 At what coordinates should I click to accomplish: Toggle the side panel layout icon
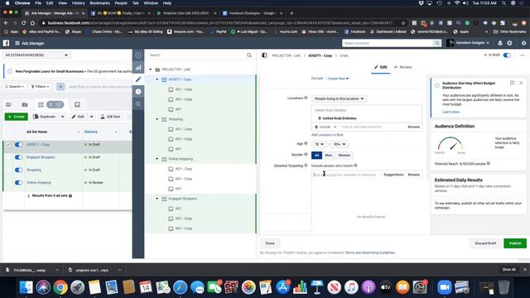click(264, 55)
